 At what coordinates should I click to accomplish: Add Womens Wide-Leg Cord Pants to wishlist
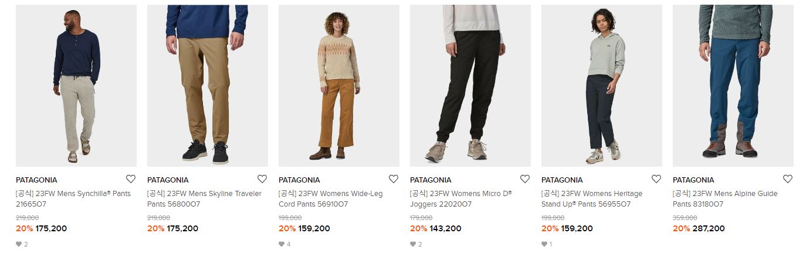(x=394, y=179)
